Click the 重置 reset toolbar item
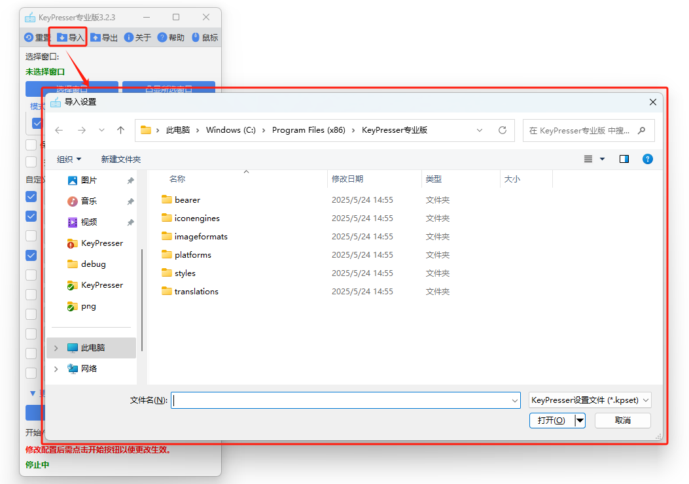This screenshot has width=689, height=484. 37,38
